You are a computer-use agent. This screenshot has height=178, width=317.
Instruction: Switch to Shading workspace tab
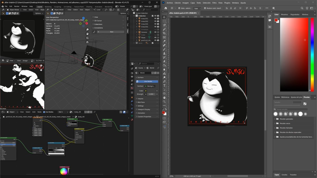pos(89,7)
